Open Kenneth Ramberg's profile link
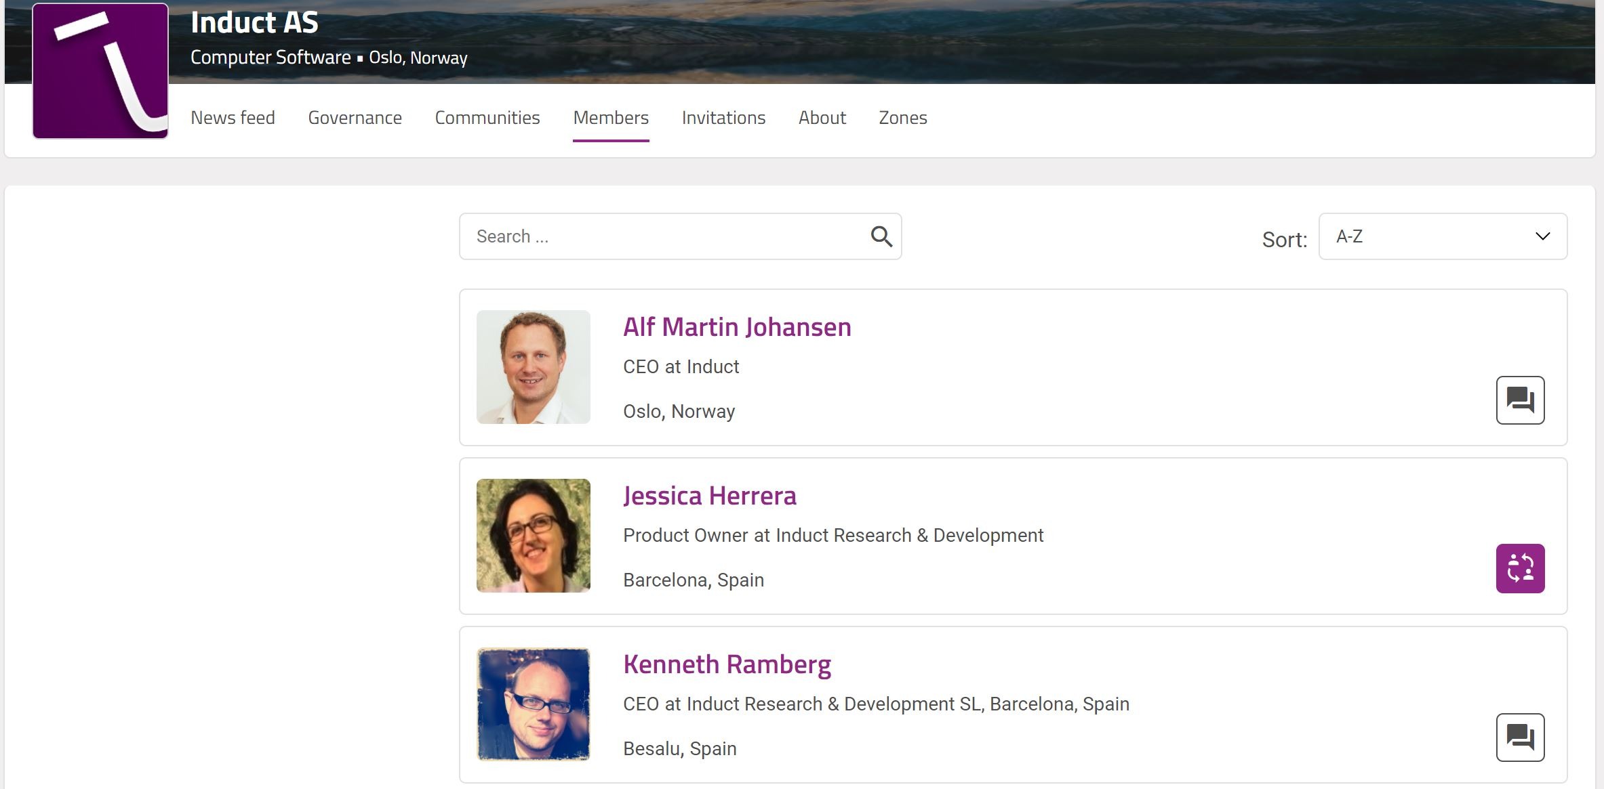This screenshot has width=1604, height=789. point(727,664)
